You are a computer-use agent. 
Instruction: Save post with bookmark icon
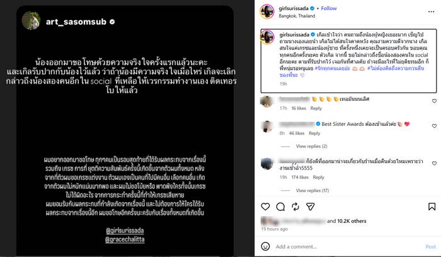pos(432,207)
